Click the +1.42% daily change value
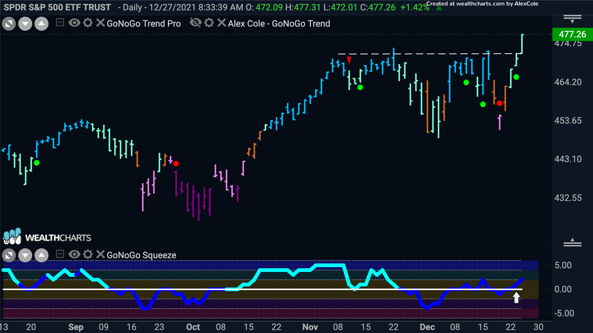Image resolution: width=593 pixels, height=333 pixels. (x=415, y=7)
